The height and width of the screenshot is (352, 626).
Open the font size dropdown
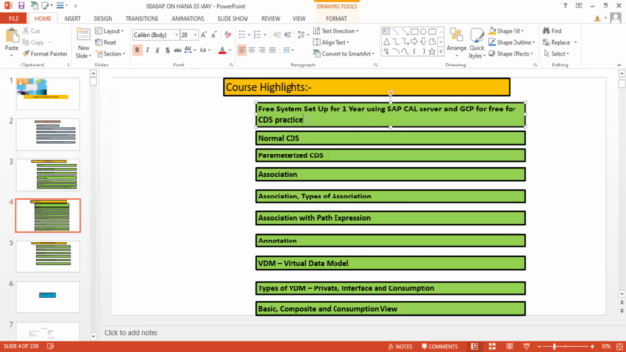(x=195, y=35)
